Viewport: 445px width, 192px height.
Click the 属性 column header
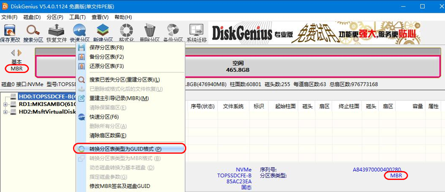pos(433,106)
